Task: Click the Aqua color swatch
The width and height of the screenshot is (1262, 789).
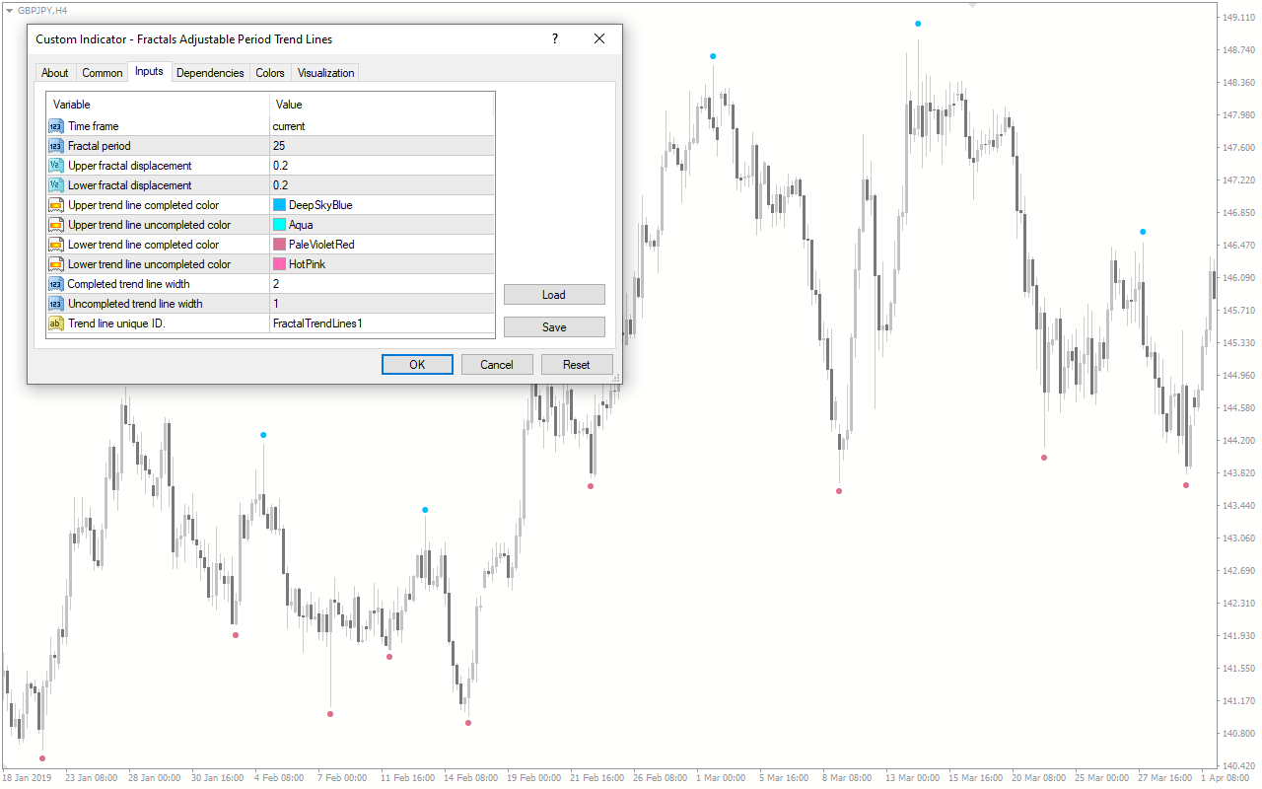Action: tap(279, 225)
